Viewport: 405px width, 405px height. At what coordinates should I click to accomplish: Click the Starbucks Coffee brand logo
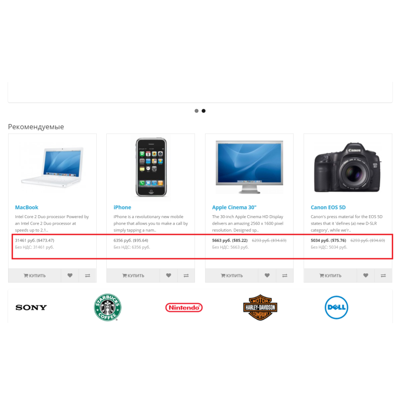point(108,307)
